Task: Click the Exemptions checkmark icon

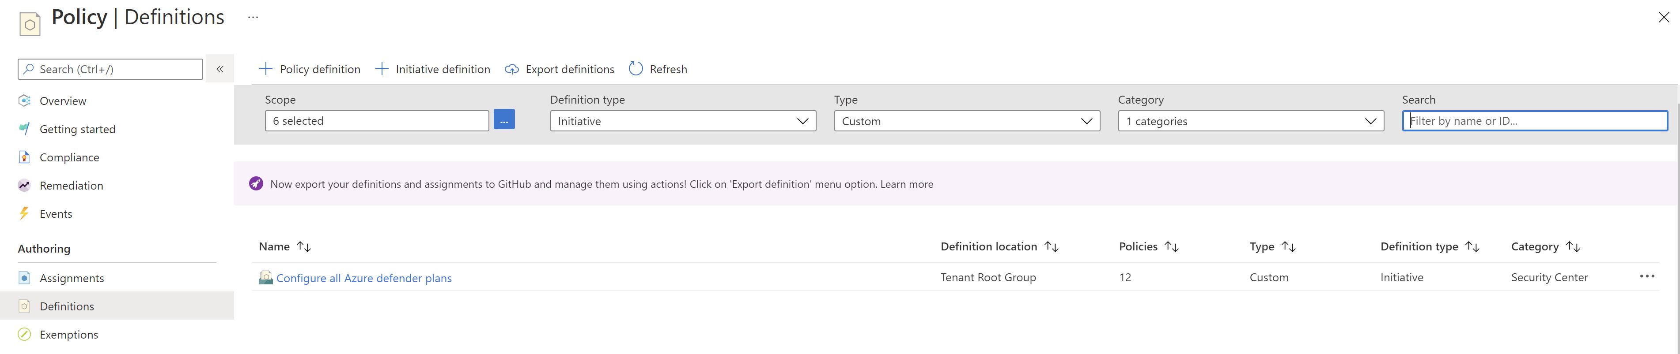Action: [24, 335]
